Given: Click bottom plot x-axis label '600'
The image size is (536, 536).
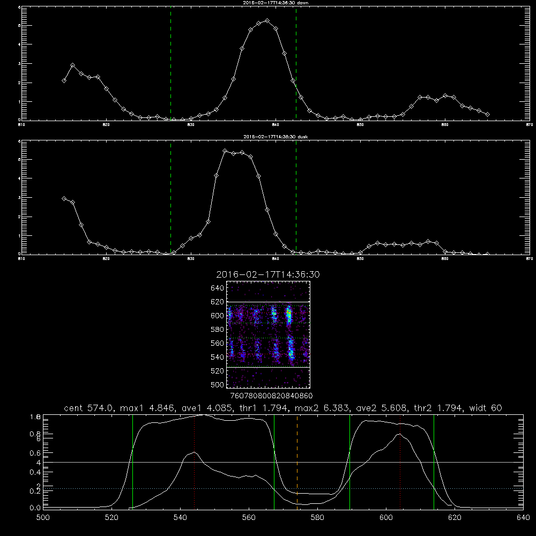Looking at the screenshot, I should (x=386, y=518).
